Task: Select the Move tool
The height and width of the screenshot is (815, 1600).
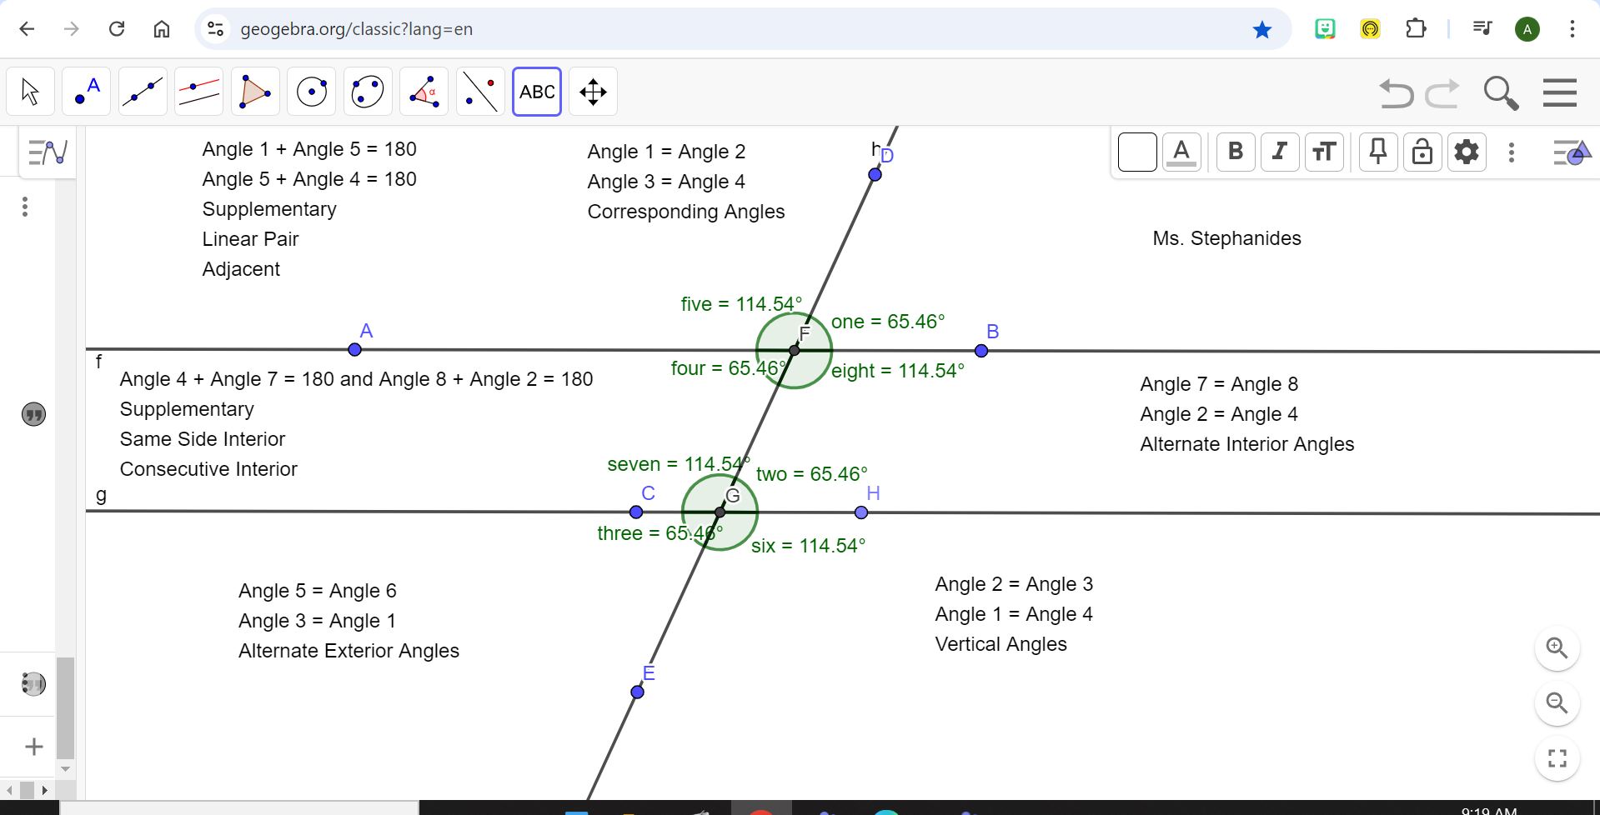Action: 28,92
